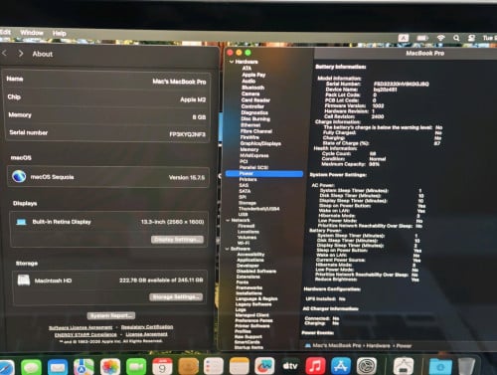
Task: Launch Notes from the Dock
Action: (x=240, y=366)
